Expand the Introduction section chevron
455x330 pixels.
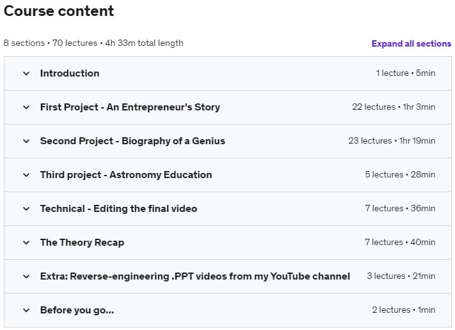tap(26, 73)
